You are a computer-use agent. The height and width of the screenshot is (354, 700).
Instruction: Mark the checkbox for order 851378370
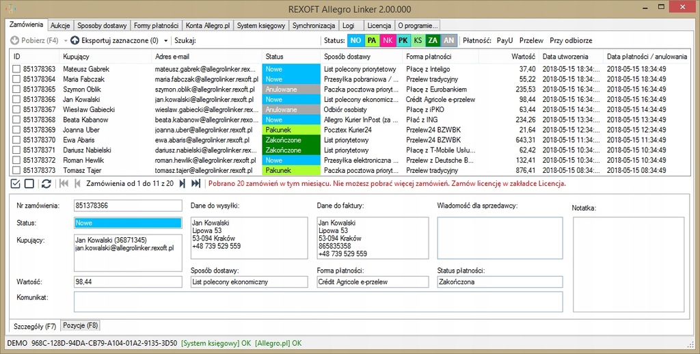(16, 139)
